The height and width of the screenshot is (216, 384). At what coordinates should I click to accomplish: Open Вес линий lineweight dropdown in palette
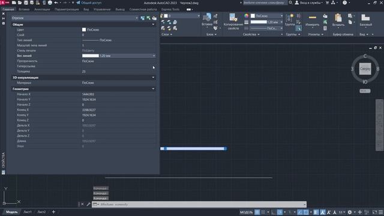[x=154, y=56]
